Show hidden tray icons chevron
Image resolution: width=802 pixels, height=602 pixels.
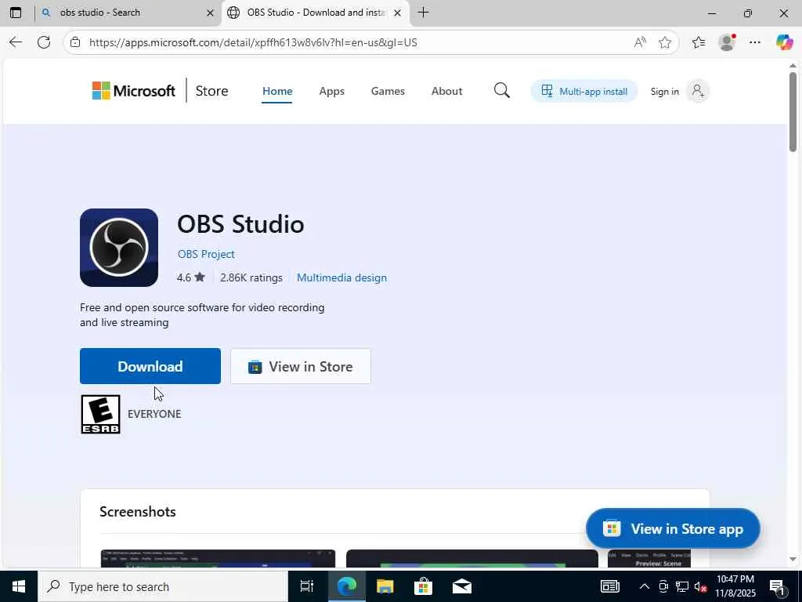[x=645, y=586]
